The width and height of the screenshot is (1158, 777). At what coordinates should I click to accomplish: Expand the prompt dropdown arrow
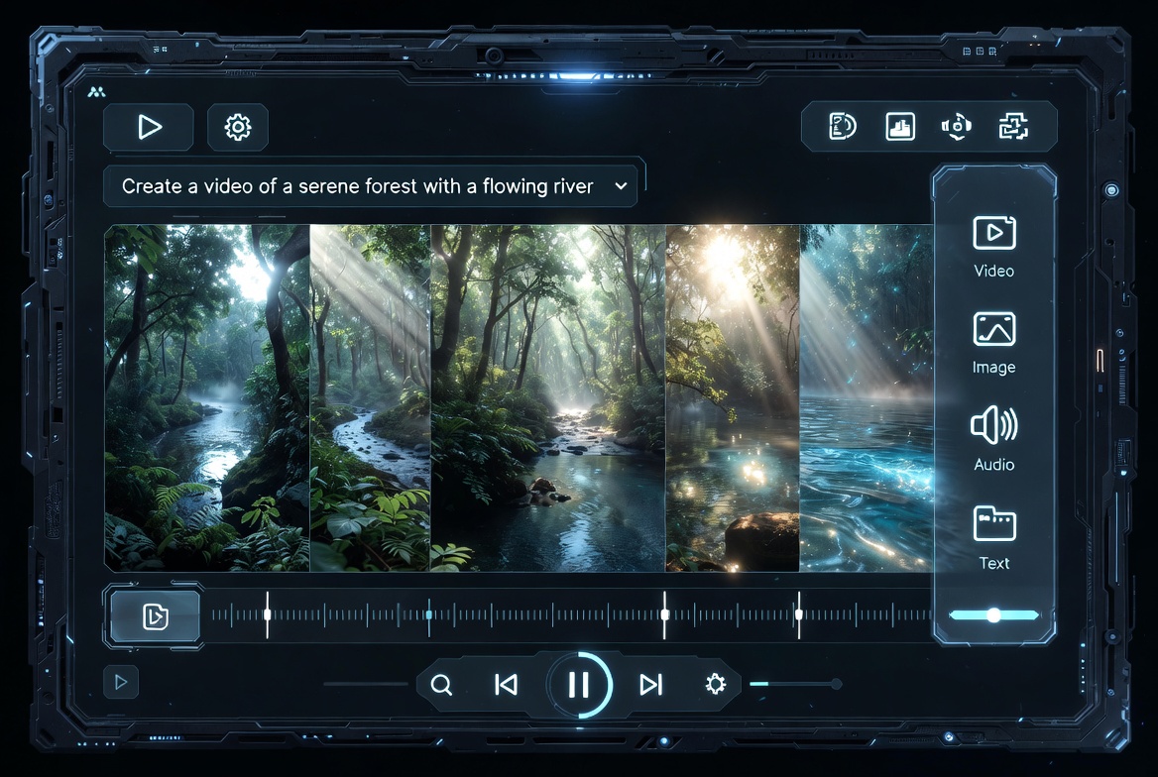(622, 186)
